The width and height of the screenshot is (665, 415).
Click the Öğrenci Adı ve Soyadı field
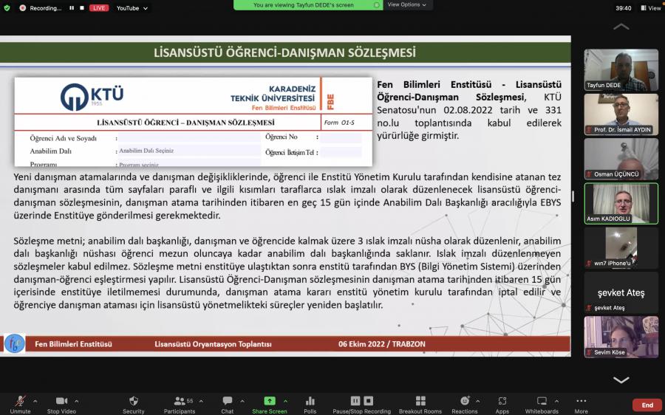coord(188,137)
